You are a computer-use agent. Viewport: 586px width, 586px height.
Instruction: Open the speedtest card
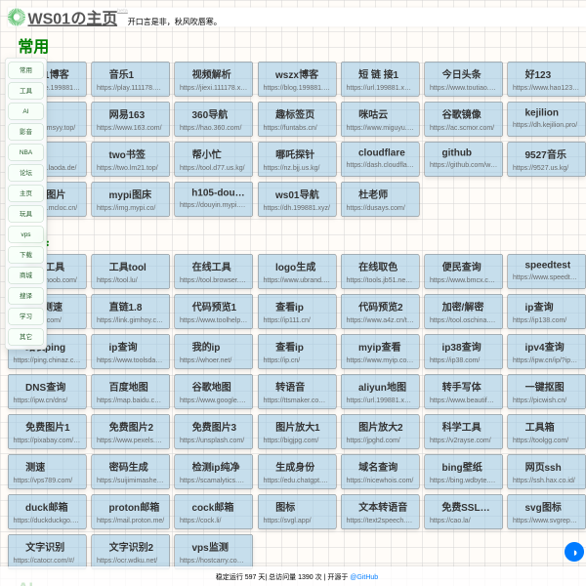point(546,272)
